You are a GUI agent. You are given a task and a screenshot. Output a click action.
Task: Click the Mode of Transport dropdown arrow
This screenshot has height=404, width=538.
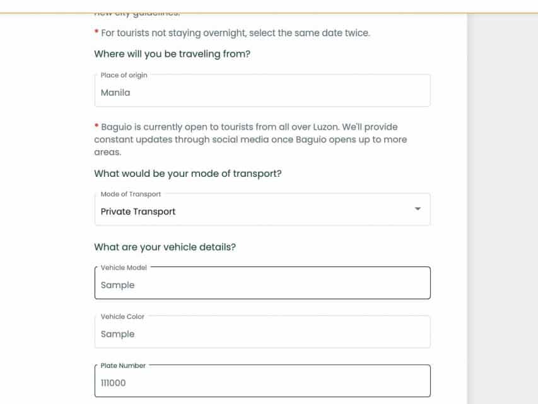pos(417,209)
